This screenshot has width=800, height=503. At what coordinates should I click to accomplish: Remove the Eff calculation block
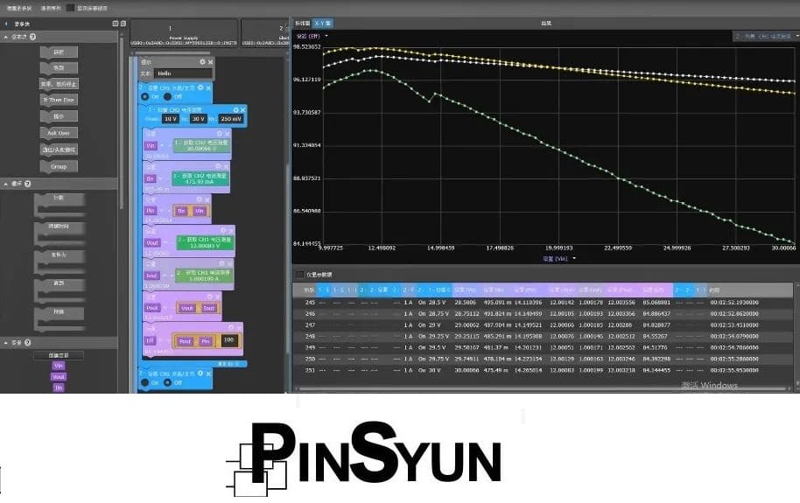(238, 327)
